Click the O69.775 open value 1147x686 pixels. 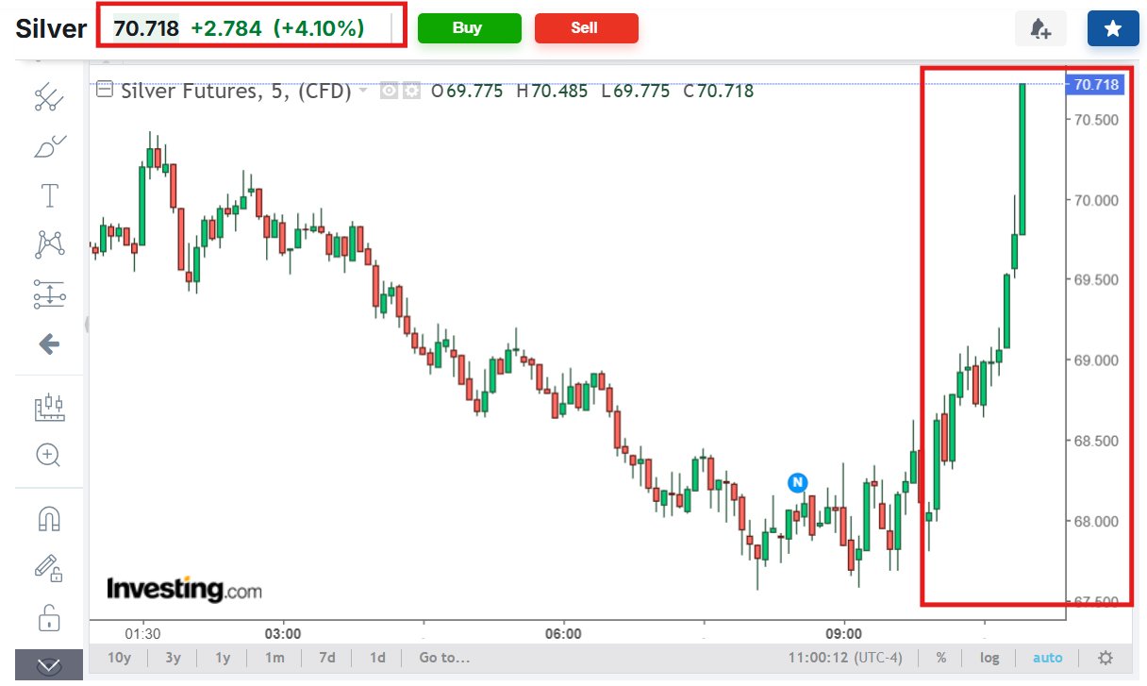(467, 91)
